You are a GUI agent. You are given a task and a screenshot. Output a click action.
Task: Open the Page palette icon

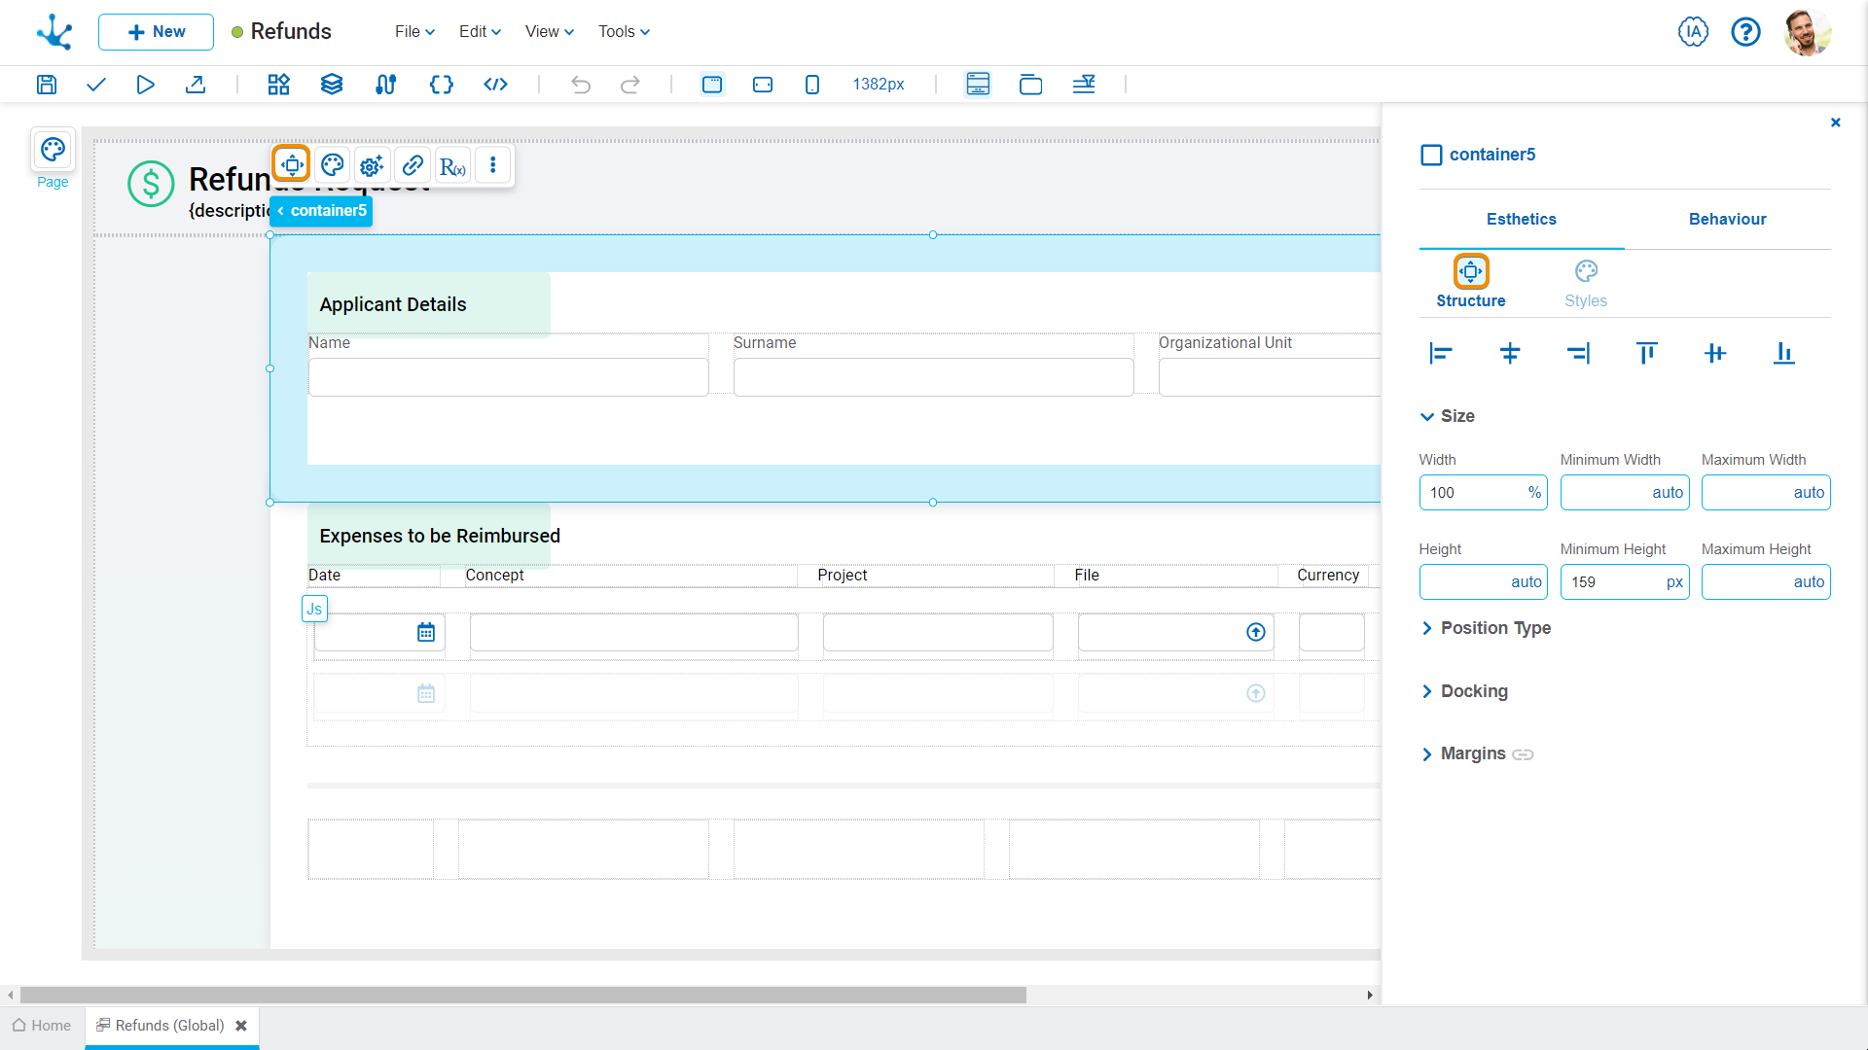coord(53,150)
